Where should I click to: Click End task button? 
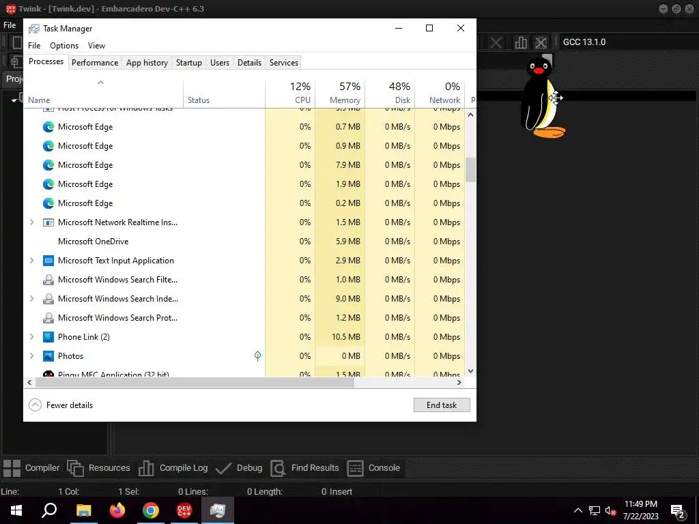pyautogui.click(x=442, y=405)
